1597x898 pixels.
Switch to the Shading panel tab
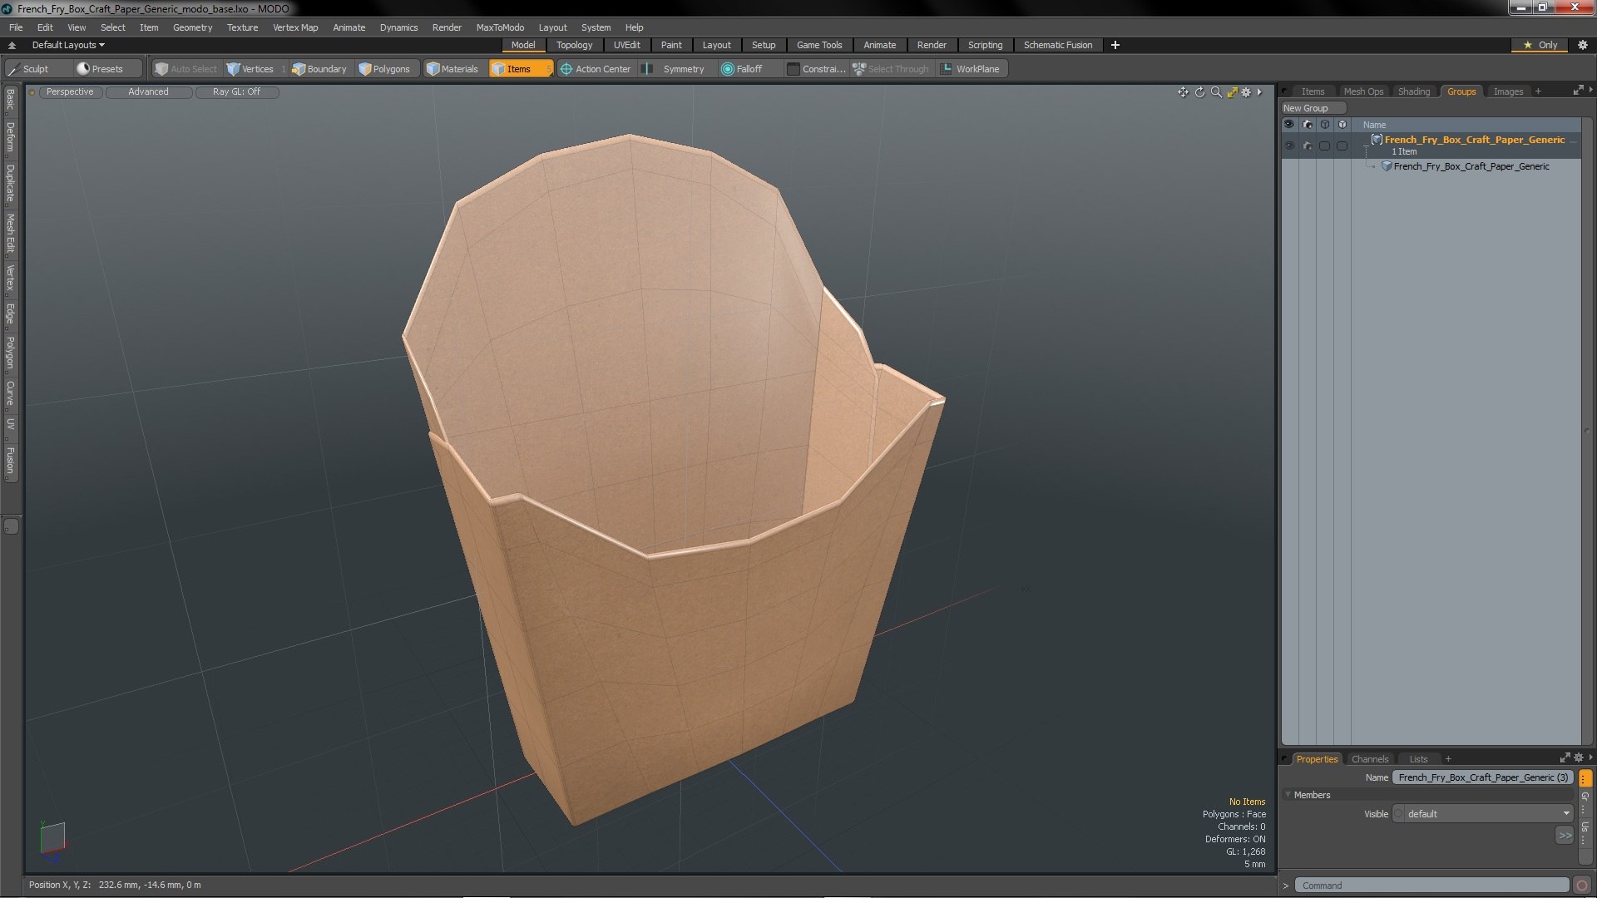tap(1413, 91)
